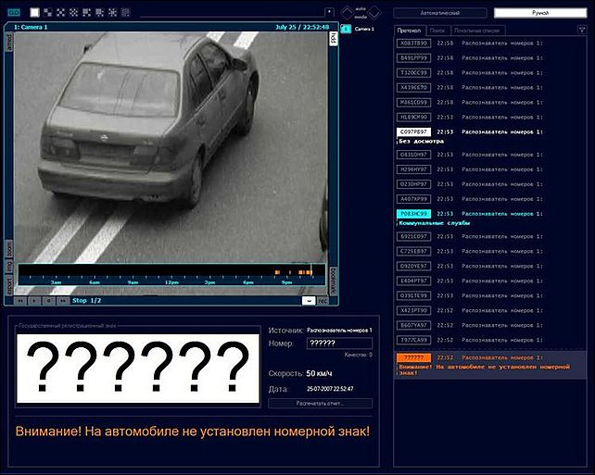Click the fast-forward playback button
595x475 pixels.
pyautogui.click(x=62, y=300)
